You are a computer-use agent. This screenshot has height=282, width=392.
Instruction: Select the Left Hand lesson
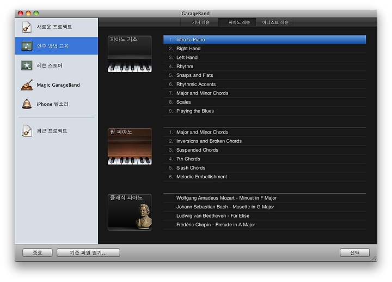coord(265,57)
